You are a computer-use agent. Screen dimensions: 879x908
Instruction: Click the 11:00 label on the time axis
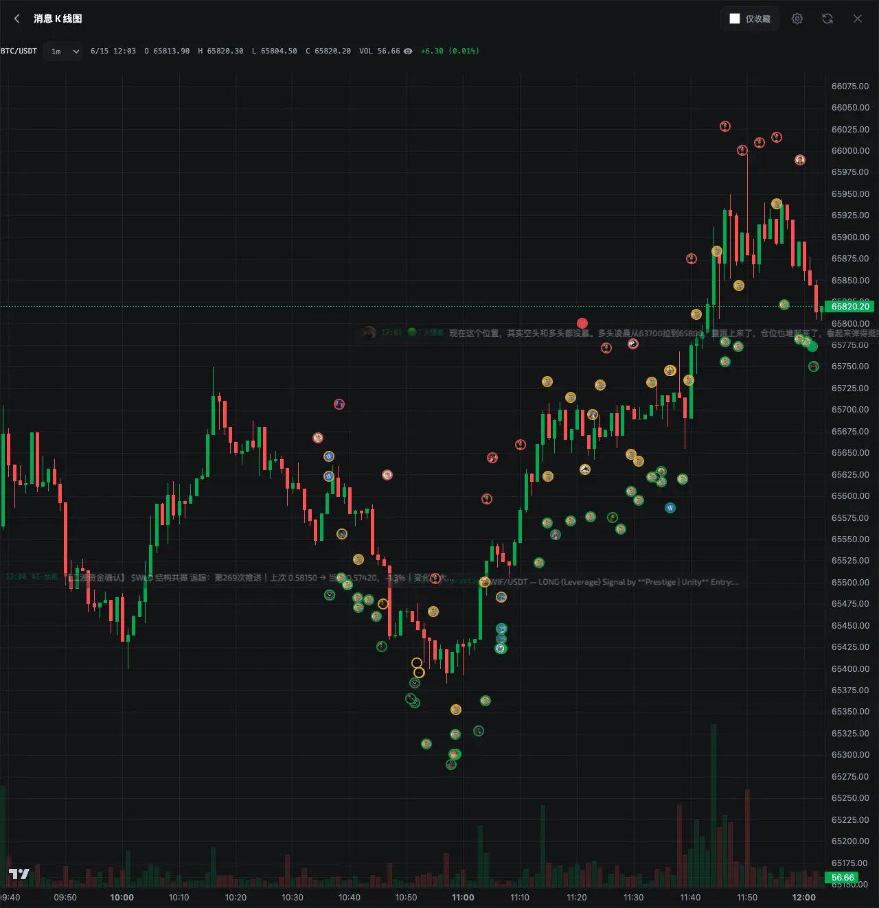463,897
